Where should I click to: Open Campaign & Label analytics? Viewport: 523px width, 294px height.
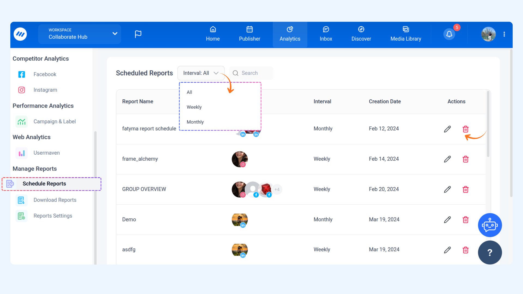click(54, 121)
